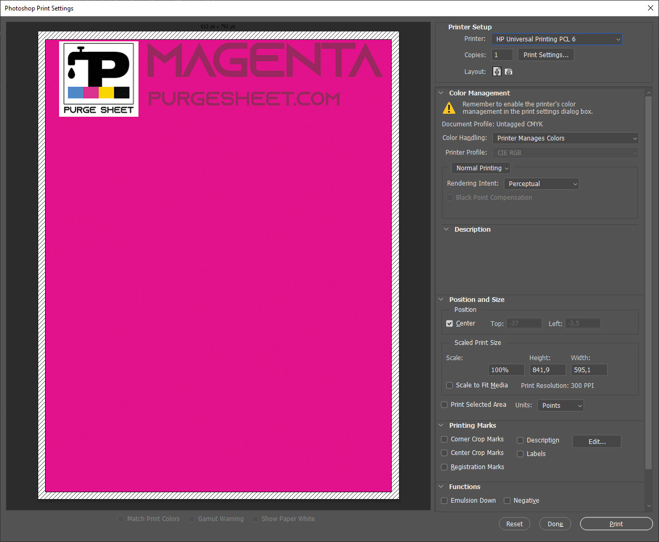The height and width of the screenshot is (542, 659).
Task: Enable Emulsion Down function
Action: [444, 501]
